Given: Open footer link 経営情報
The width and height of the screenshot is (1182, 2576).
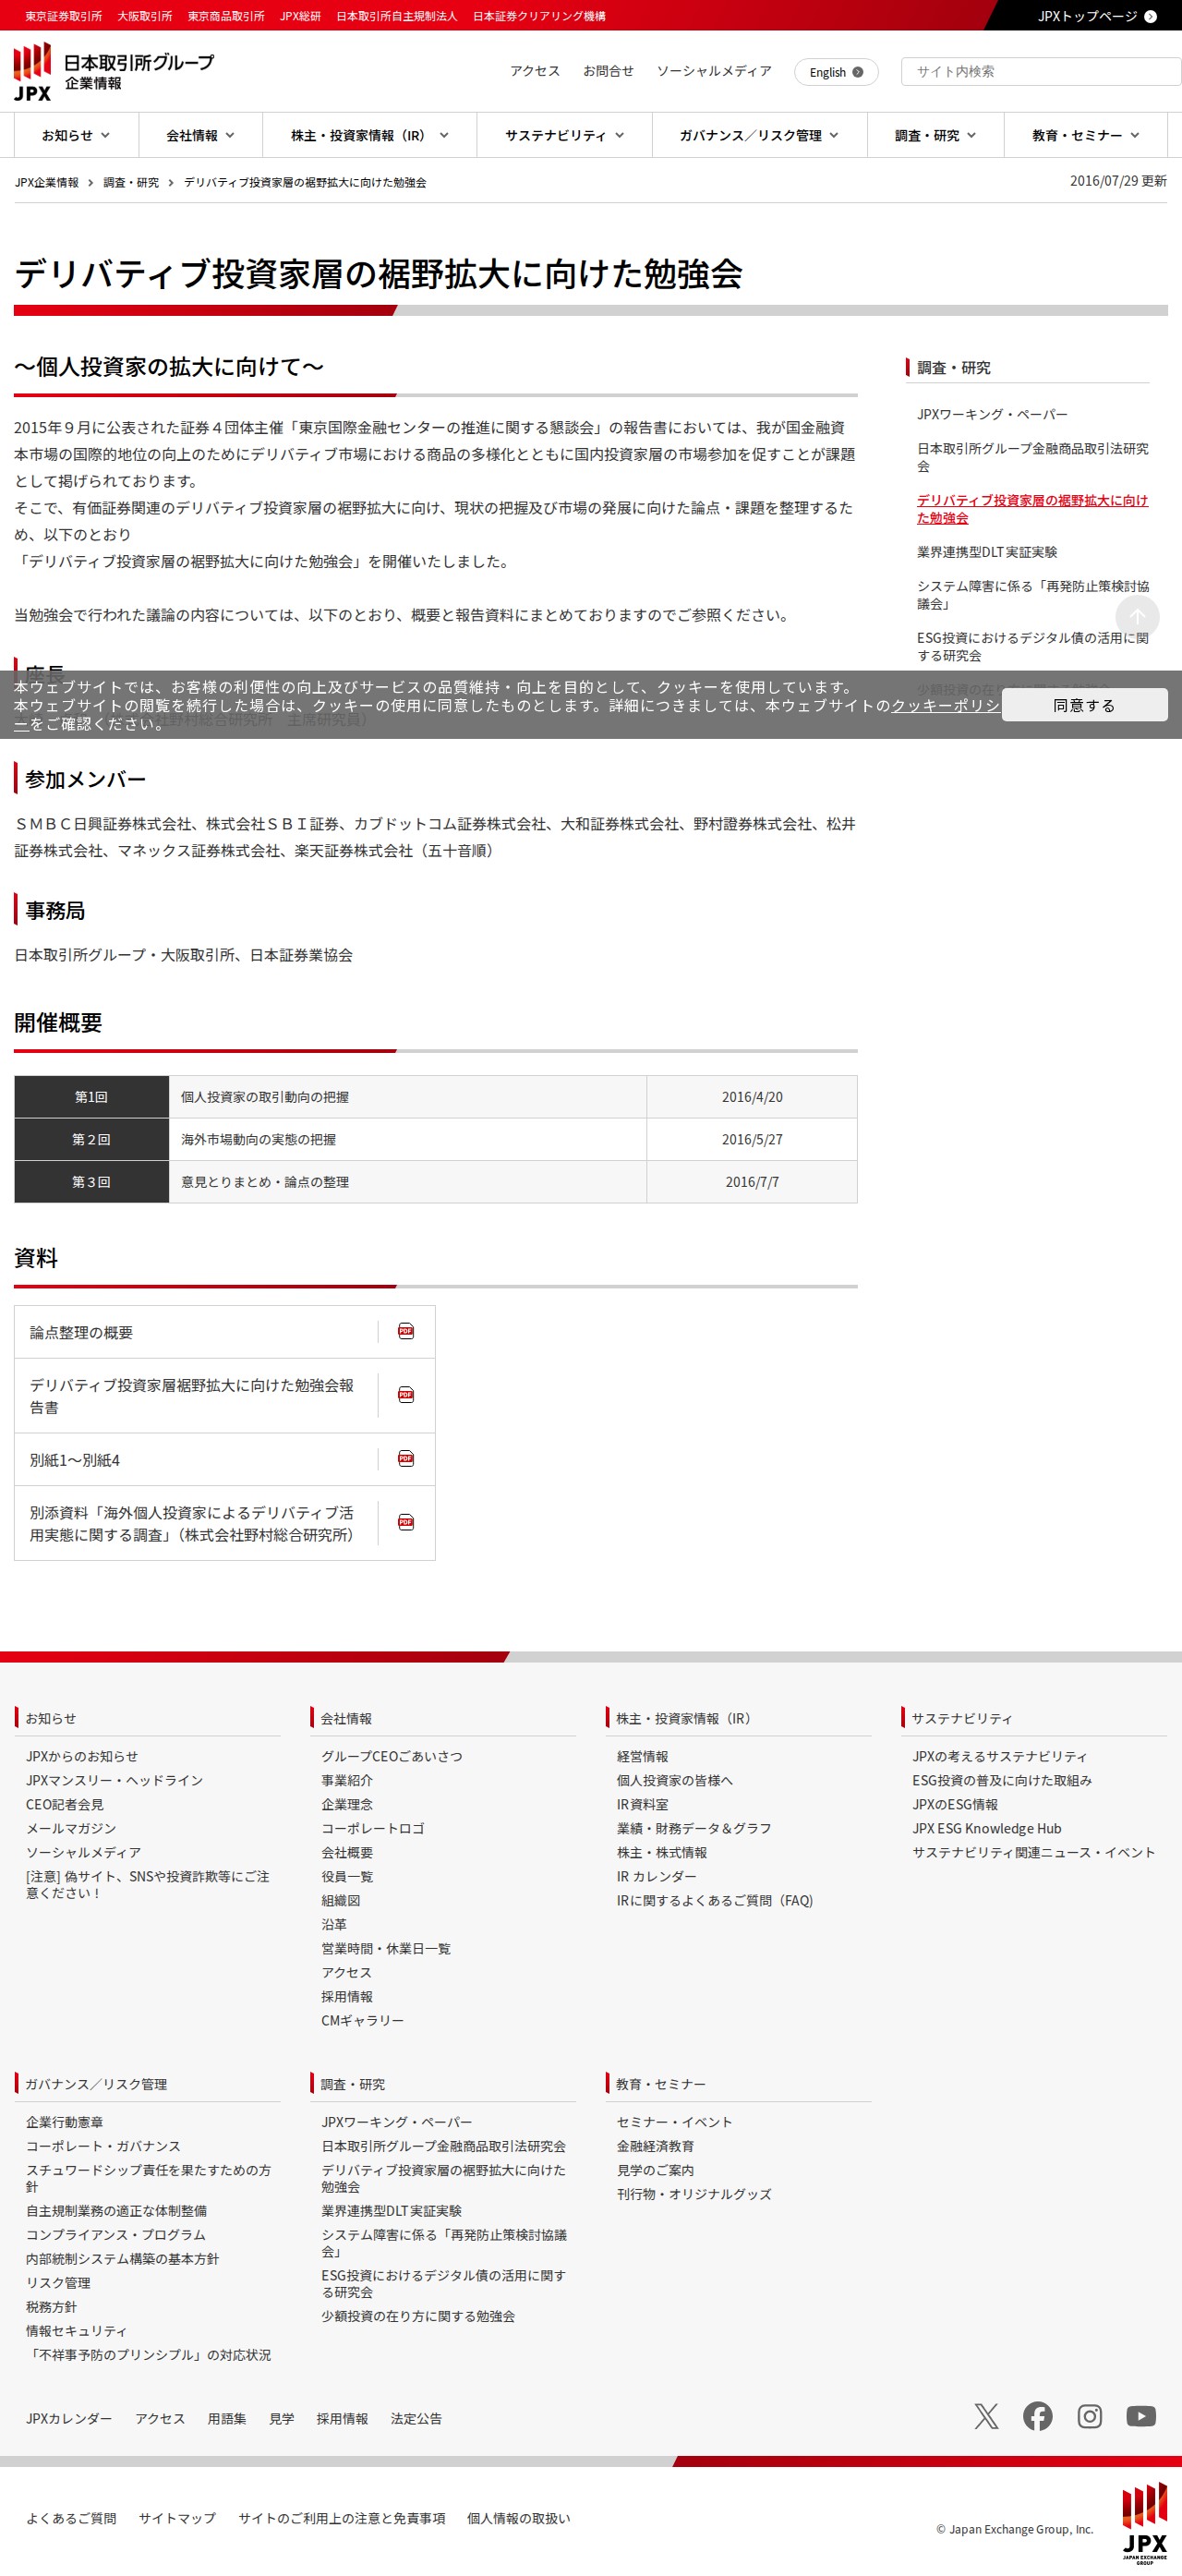Looking at the screenshot, I should tap(642, 1756).
